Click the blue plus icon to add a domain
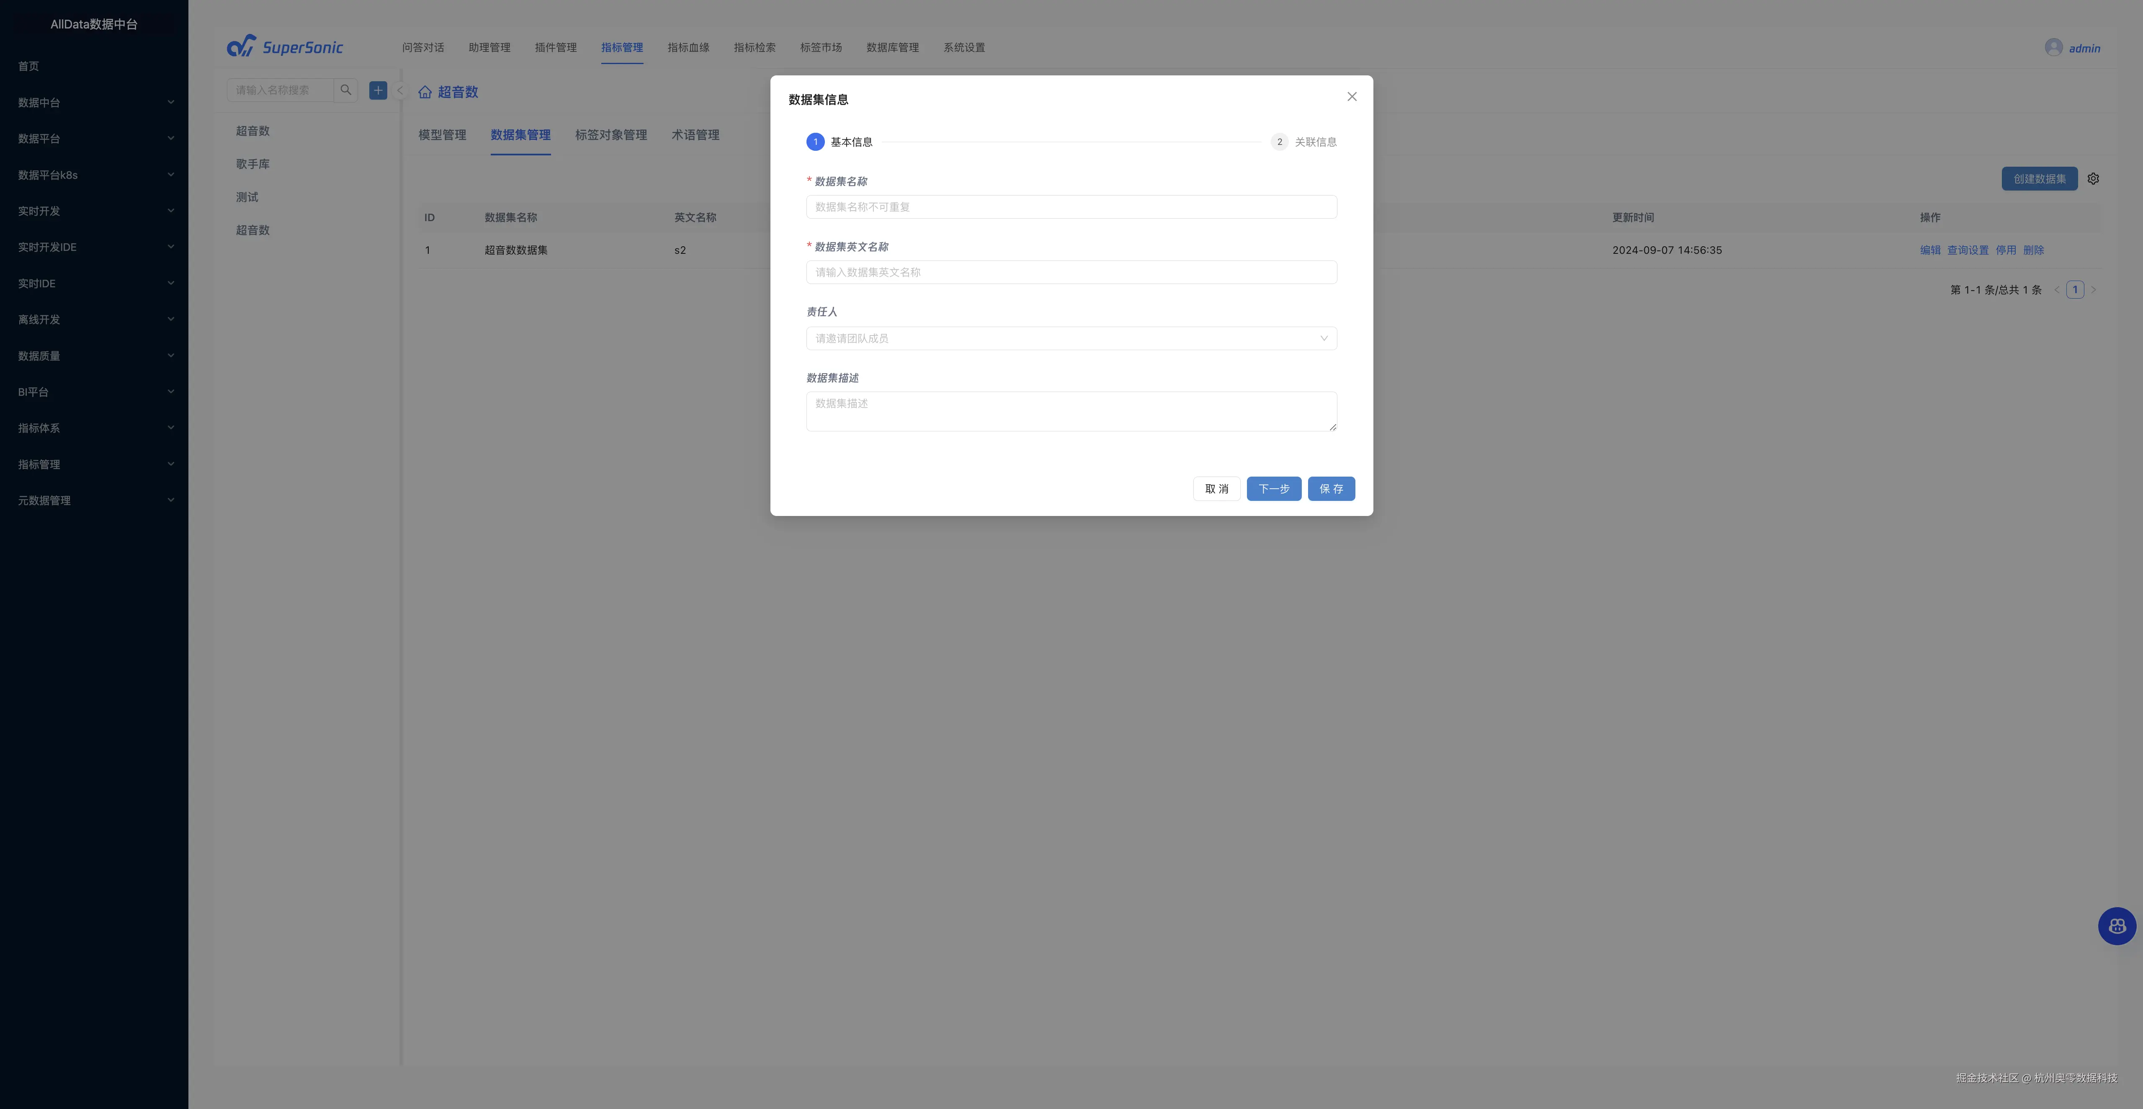Screen dimensions: 2143x1109 click(379, 90)
